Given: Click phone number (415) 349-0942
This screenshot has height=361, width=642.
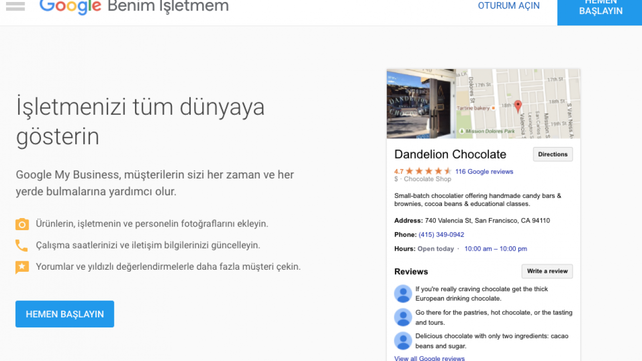Looking at the screenshot, I should 441,235.
